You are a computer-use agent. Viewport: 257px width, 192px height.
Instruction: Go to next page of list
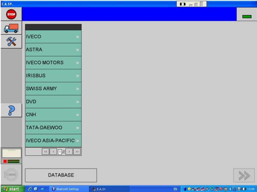(69, 152)
